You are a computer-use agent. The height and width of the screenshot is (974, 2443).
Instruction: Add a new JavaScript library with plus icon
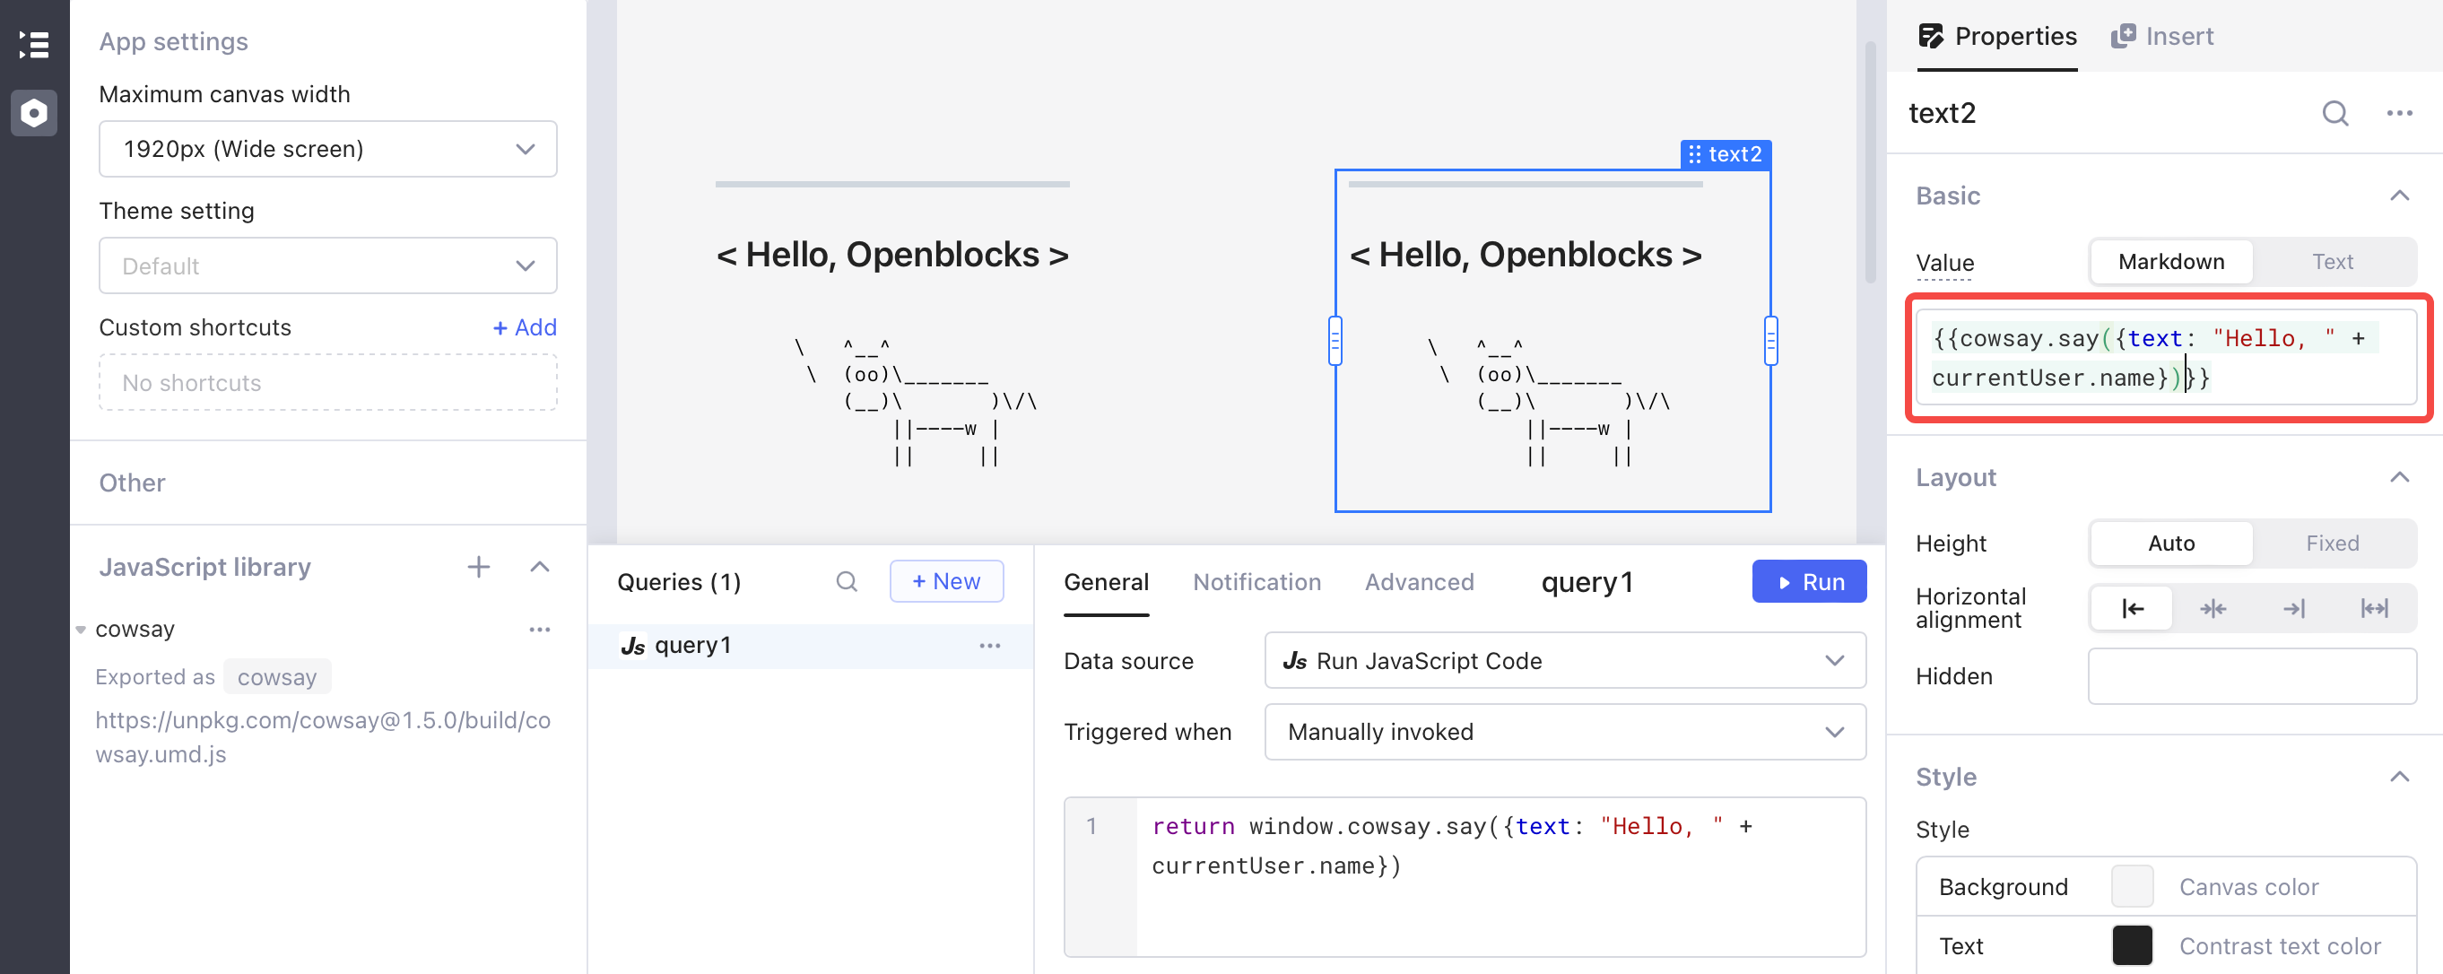pyautogui.click(x=479, y=567)
